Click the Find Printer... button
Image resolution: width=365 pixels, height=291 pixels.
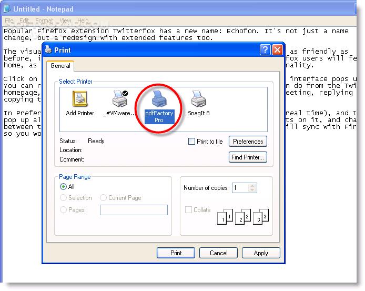click(248, 157)
